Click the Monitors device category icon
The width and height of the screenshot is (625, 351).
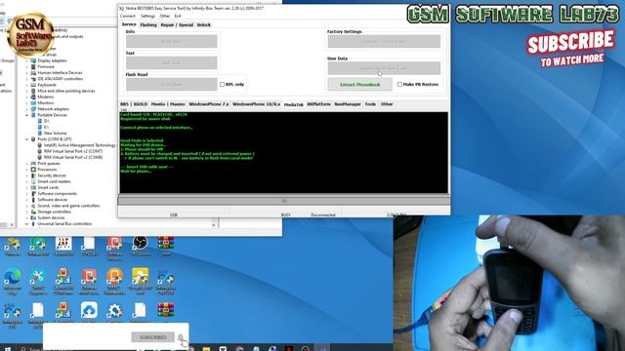(x=33, y=103)
